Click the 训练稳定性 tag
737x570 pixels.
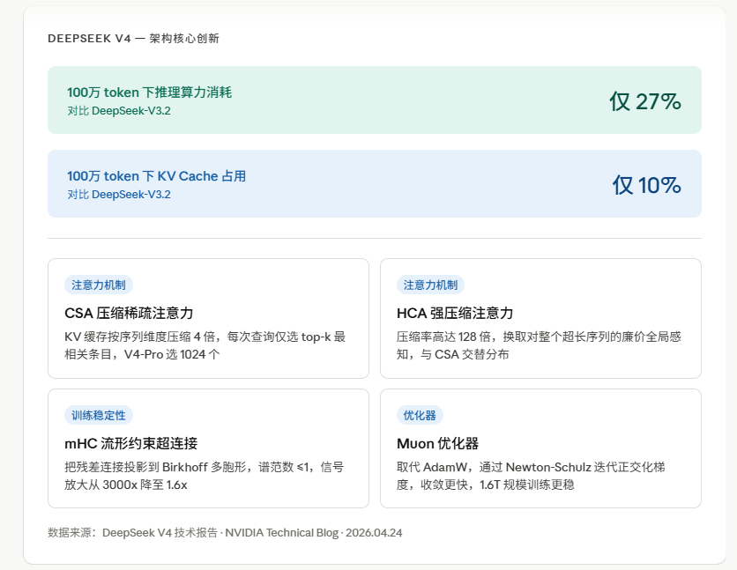point(99,415)
